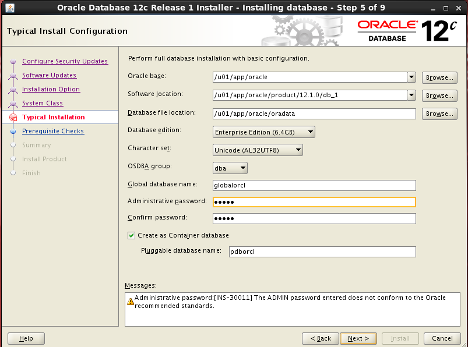Click the Database file location field
This screenshot has height=347, width=468.
[x=314, y=114]
